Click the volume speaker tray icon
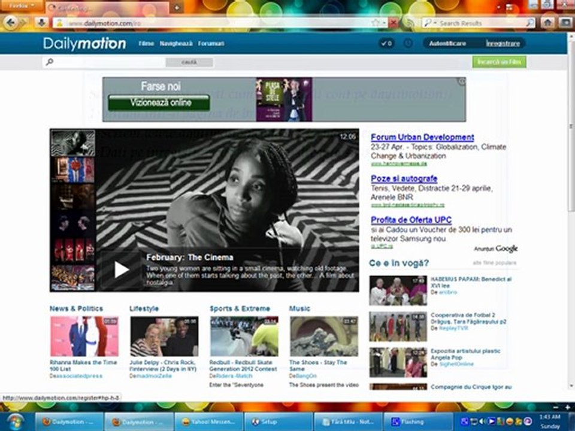Screen dimensions: 575x431 click(483, 421)
